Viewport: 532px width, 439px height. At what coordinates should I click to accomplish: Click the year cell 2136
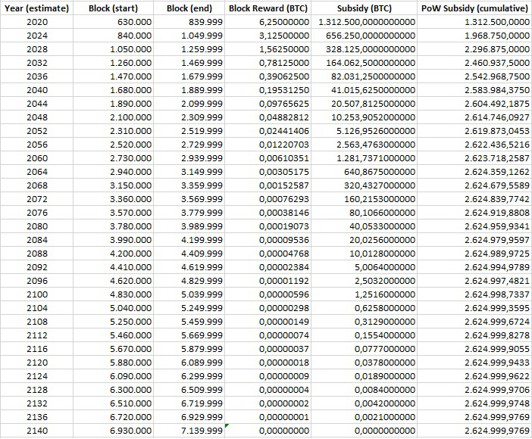(36, 417)
